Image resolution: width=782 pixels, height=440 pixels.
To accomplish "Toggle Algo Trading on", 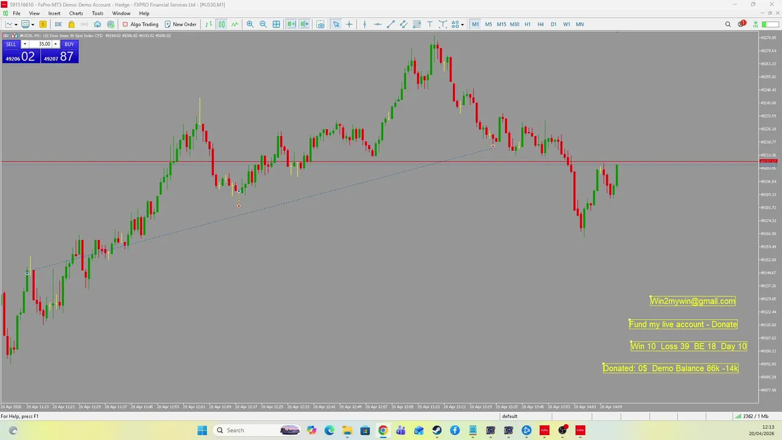I will point(140,24).
